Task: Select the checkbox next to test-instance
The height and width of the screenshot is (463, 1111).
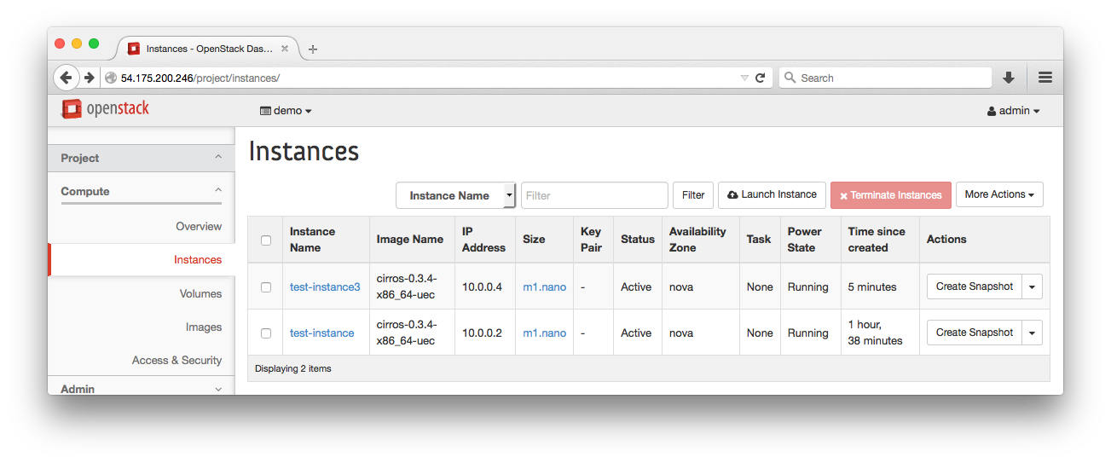Action: tap(266, 333)
